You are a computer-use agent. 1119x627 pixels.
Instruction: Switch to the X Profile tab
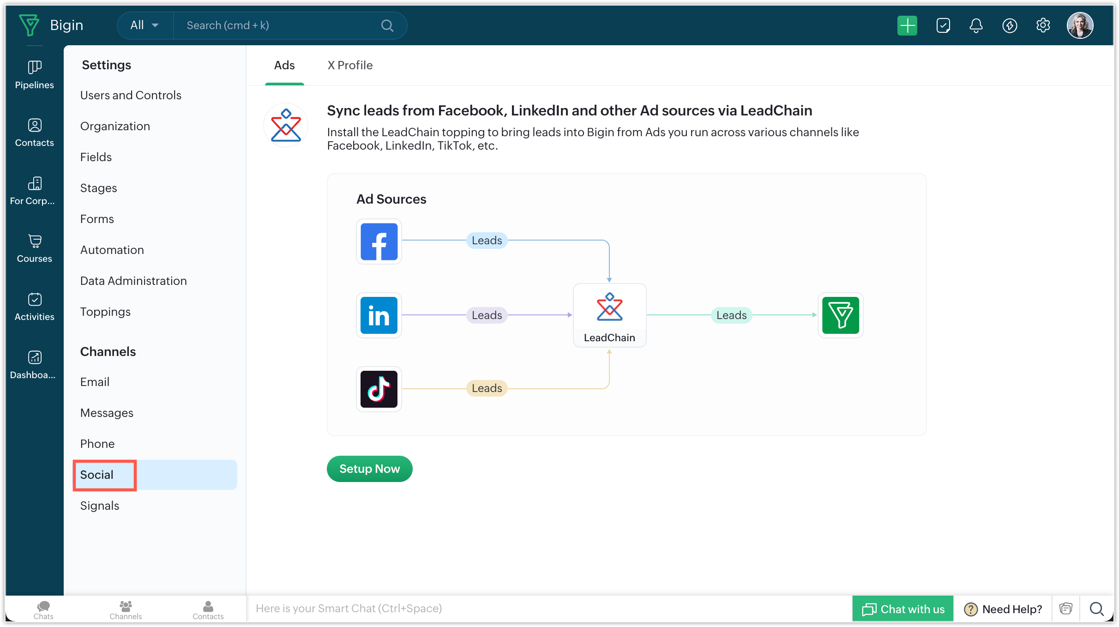click(350, 65)
